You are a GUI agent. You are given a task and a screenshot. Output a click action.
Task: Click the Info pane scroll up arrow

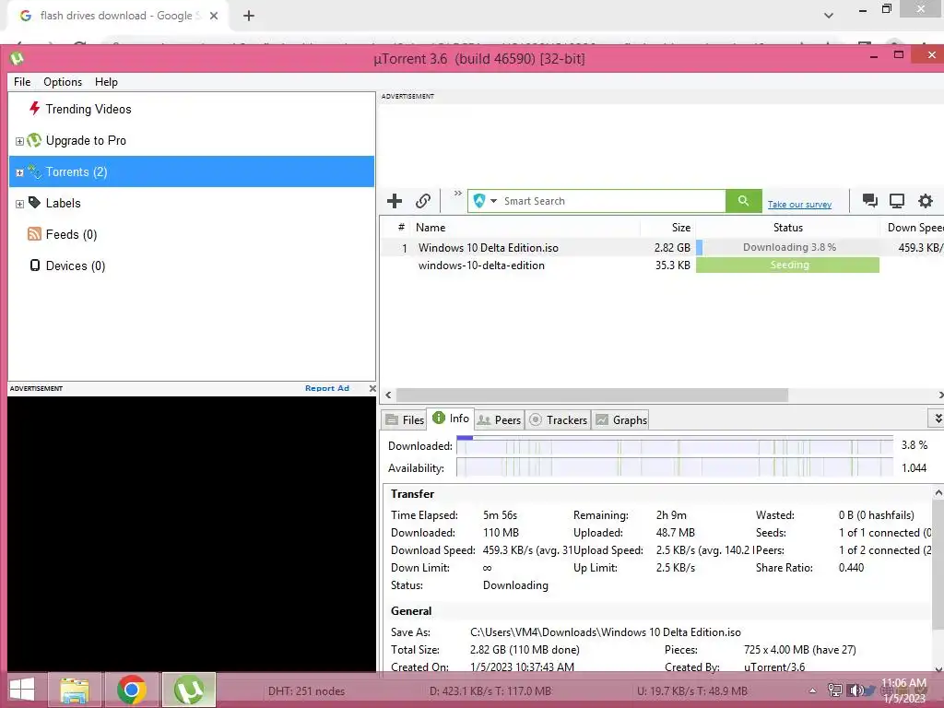coord(938,493)
